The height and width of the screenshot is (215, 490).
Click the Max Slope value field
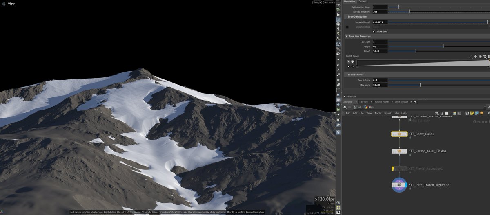point(379,85)
